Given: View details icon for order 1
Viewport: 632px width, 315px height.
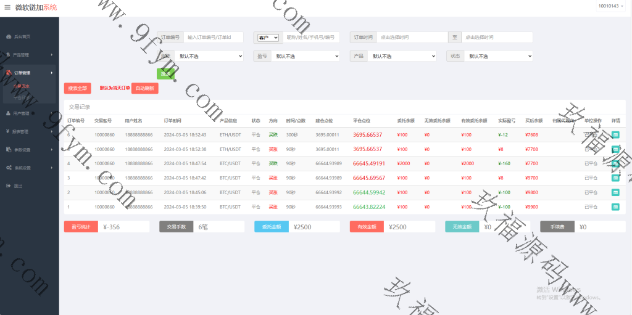Looking at the screenshot, I should coord(615,207).
